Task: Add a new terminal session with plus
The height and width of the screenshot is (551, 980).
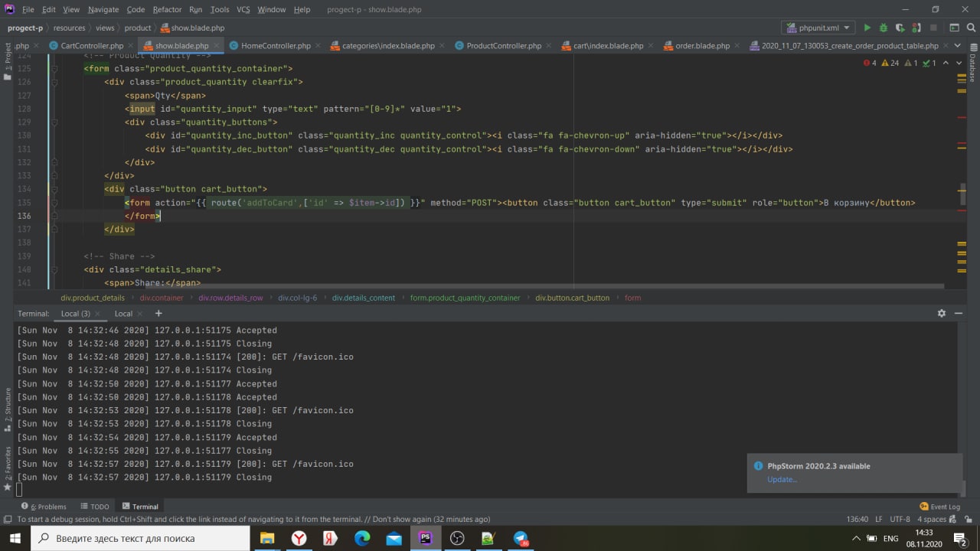Action: 158,313
